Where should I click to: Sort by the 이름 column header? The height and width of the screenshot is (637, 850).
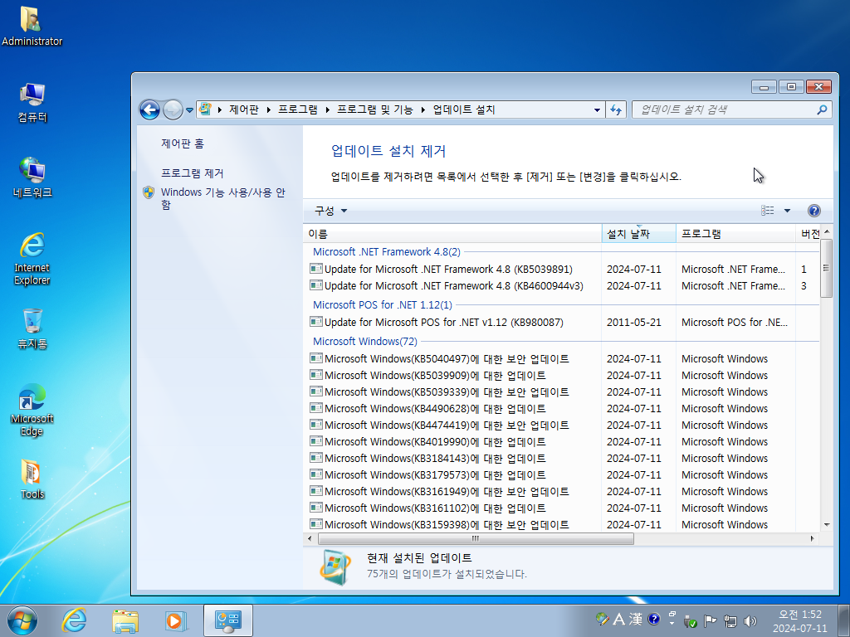click(x=452, y=234)
